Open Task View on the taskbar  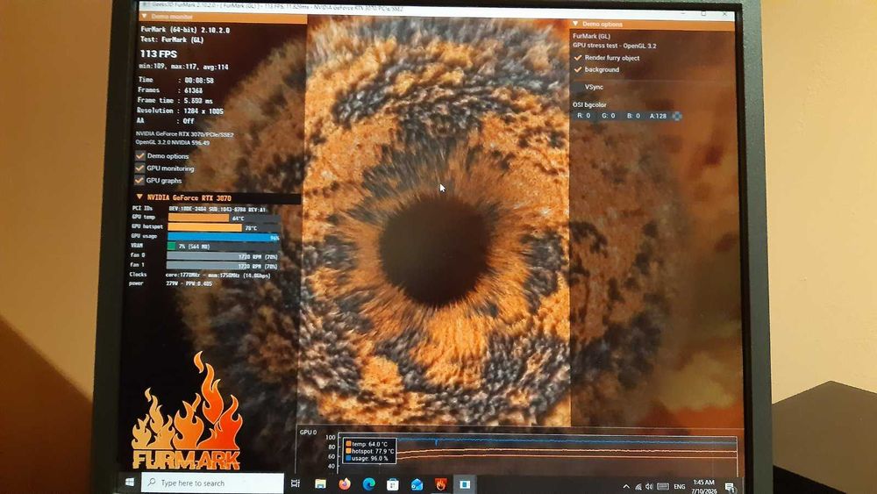296,483
